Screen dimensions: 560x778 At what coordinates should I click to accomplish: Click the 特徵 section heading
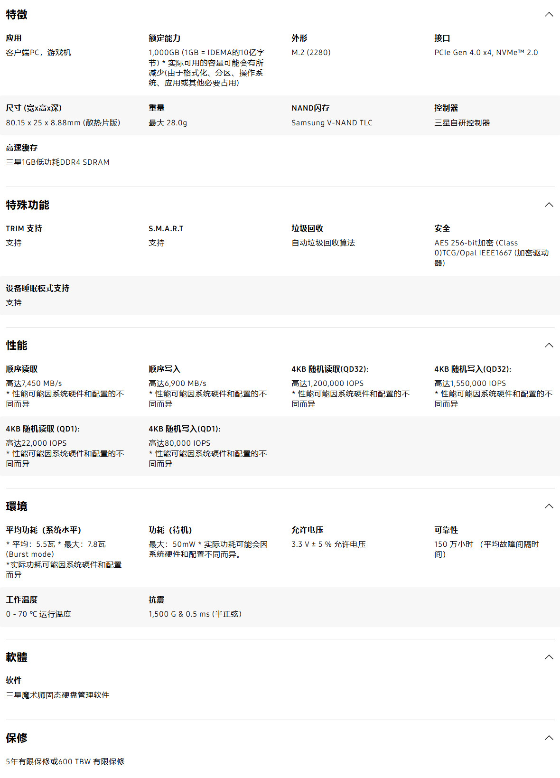click(17, 15)
